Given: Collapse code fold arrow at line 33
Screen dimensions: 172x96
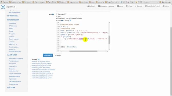Looking at the screenshot, I should [x=60, y=47].
